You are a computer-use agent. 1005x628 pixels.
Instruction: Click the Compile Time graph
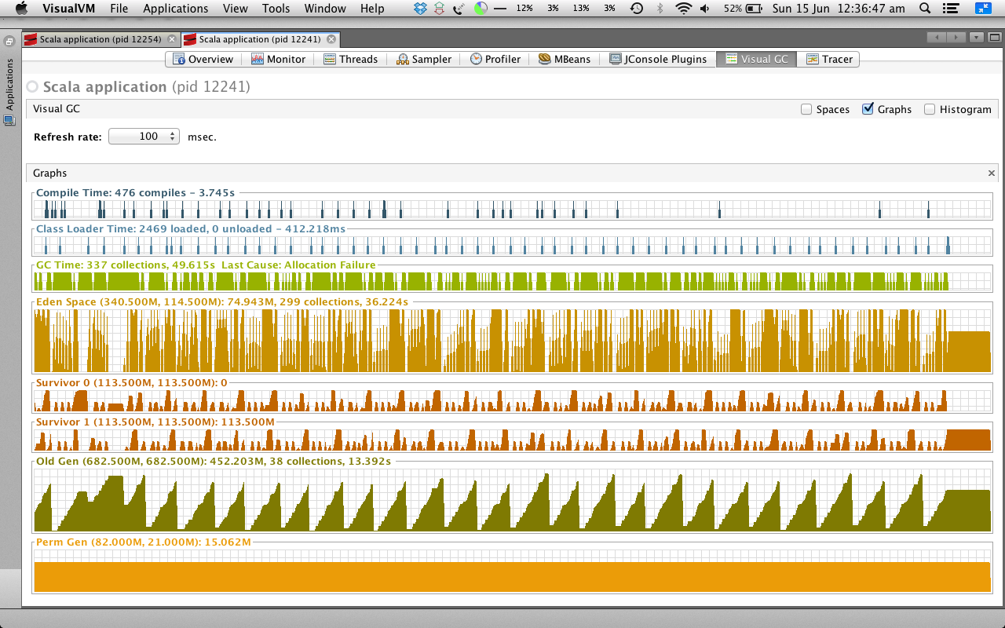point(512,209)
